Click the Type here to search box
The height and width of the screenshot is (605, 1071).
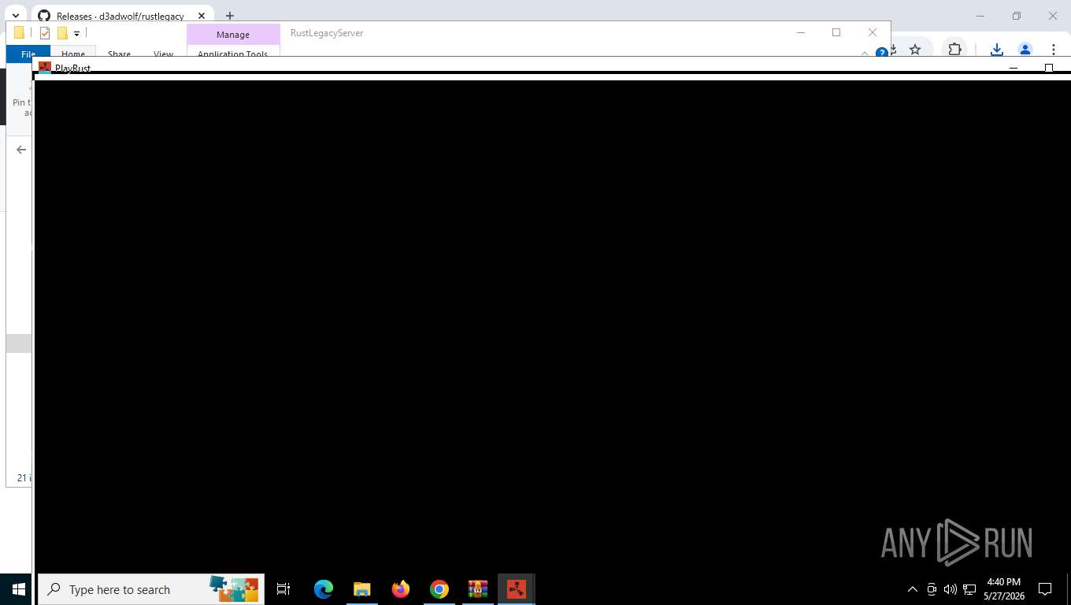[151, 589]
